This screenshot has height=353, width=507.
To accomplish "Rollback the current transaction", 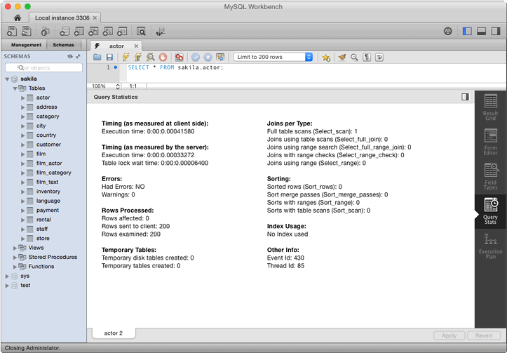I will (208, 58).
